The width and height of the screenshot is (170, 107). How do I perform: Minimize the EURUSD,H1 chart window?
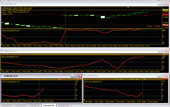[x=159, y=75]
